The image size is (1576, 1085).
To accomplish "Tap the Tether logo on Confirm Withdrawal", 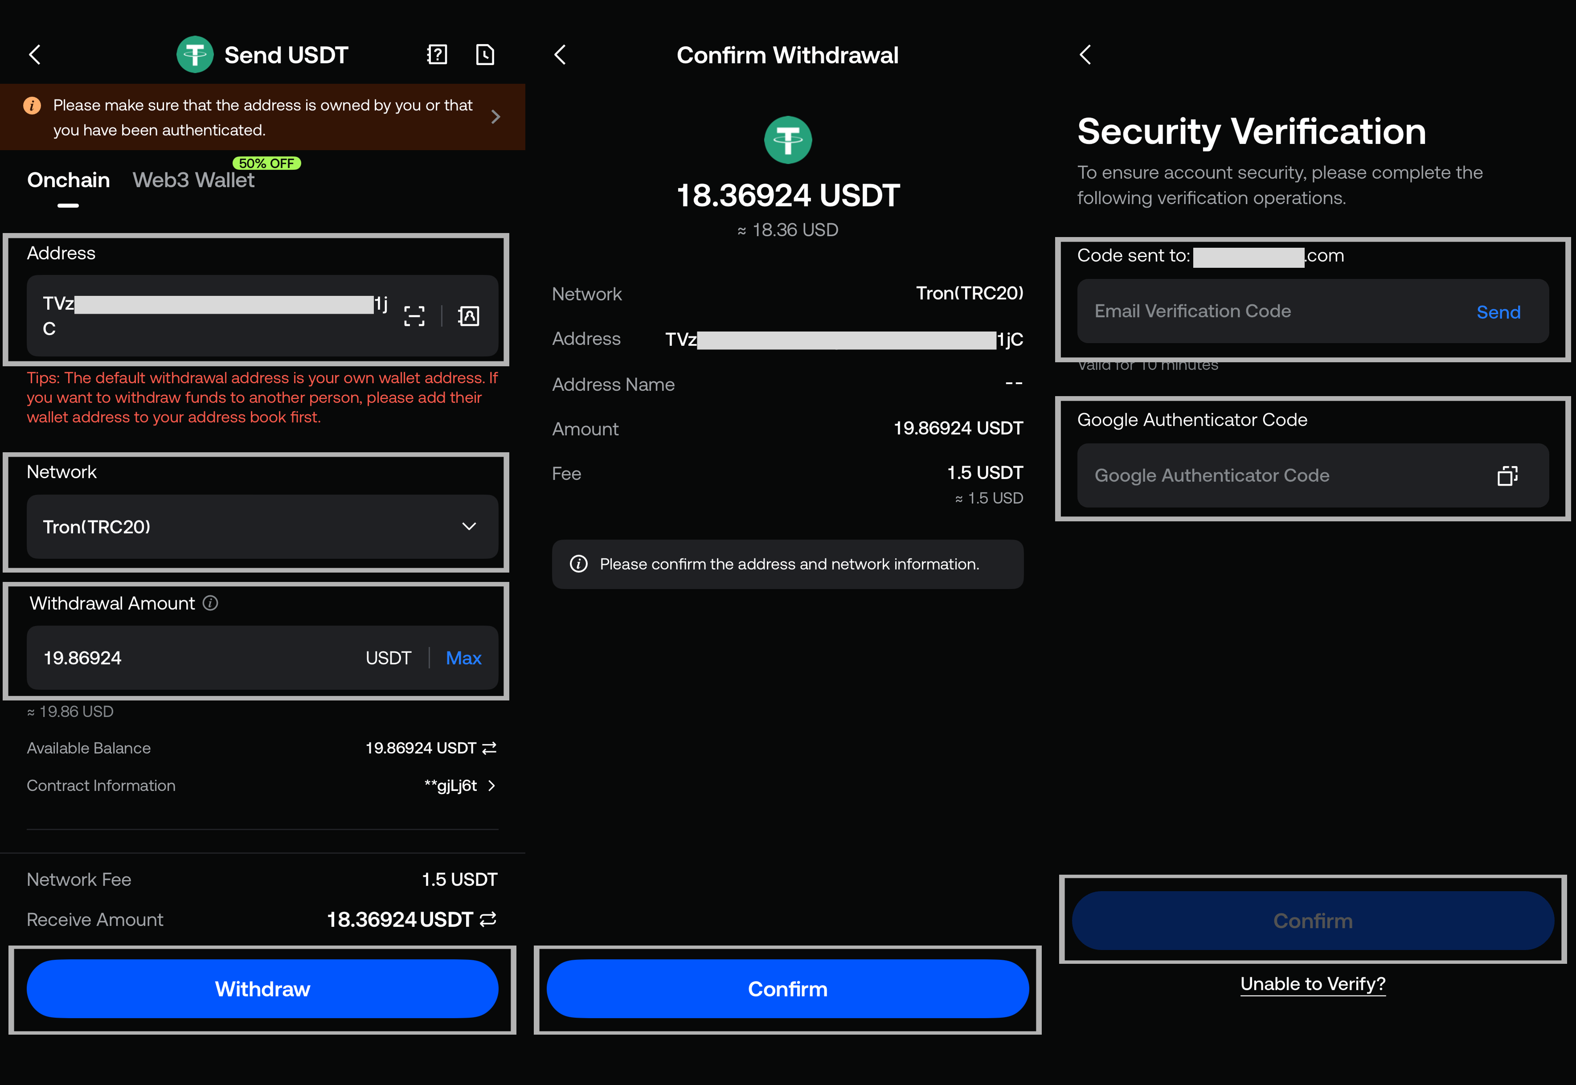I will pos(788,140).
